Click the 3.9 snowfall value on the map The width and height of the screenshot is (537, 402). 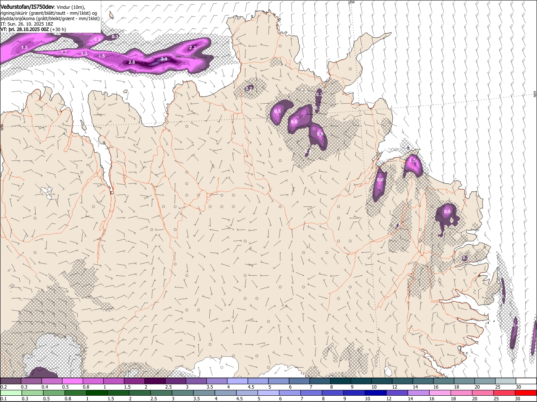pyautogui.click(x=164, y=59)
